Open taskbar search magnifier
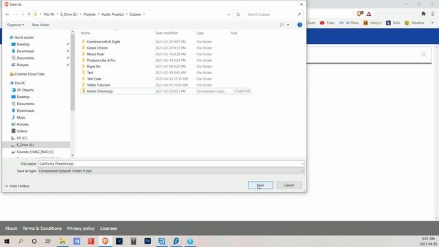Image resolution: width=439 pixels, height=247 pixels. tap(21, 241)
